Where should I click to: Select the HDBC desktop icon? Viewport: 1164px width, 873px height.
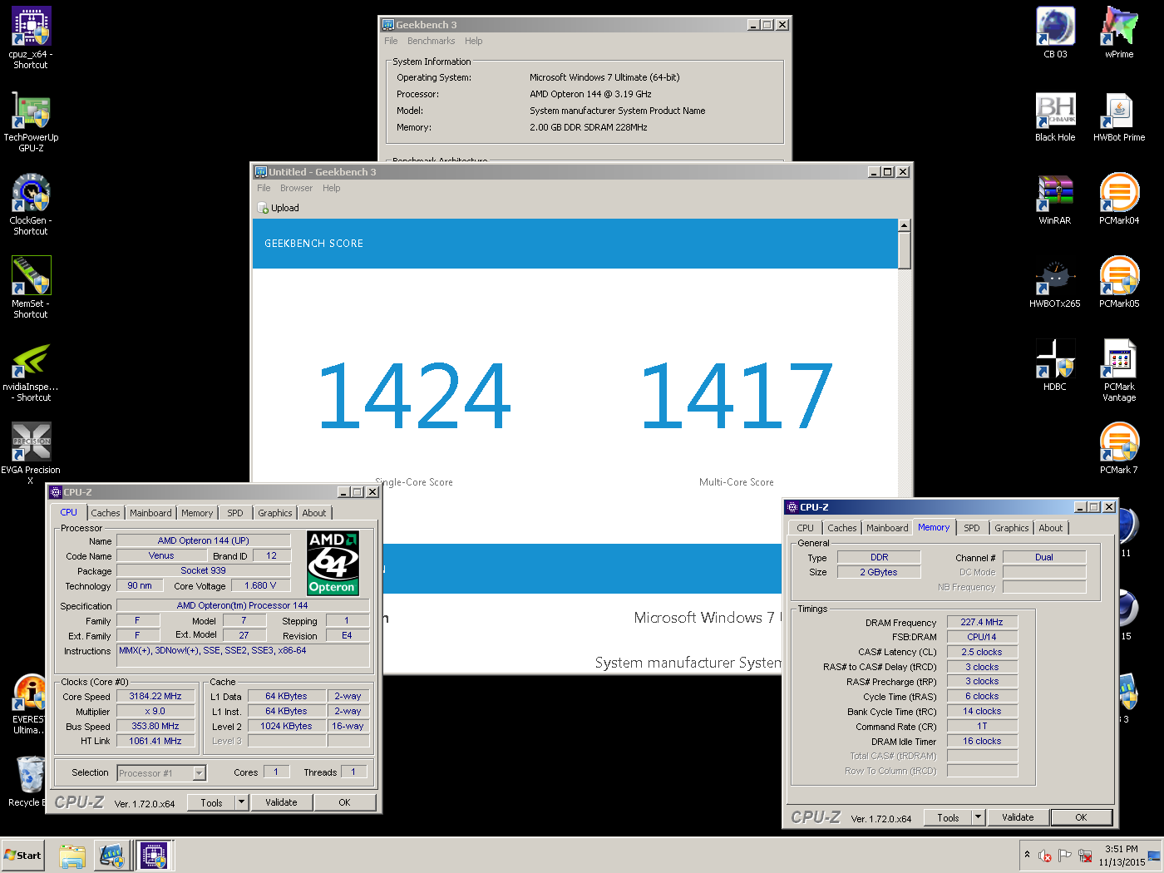pos(1055,366)
